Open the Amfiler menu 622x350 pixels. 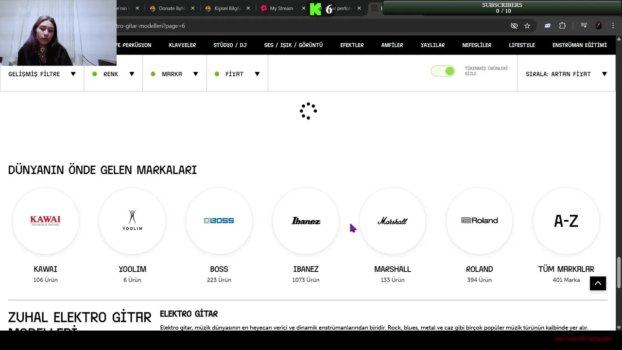tap(392, 45)
